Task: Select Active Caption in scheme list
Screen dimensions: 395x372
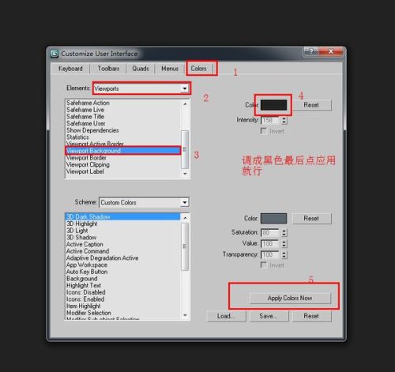Action: tap(85, 244)
